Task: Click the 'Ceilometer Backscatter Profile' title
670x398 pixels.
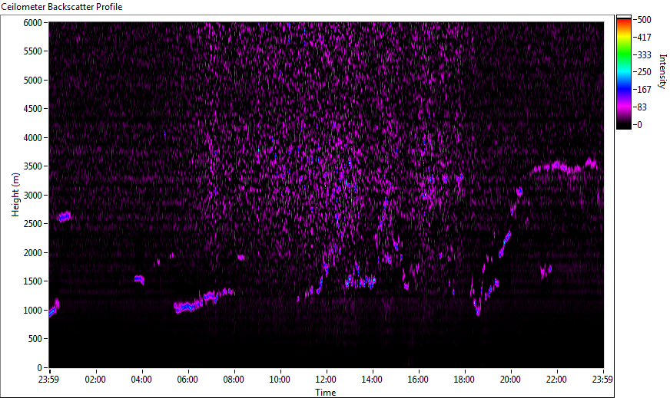Action: coord(62,7)
